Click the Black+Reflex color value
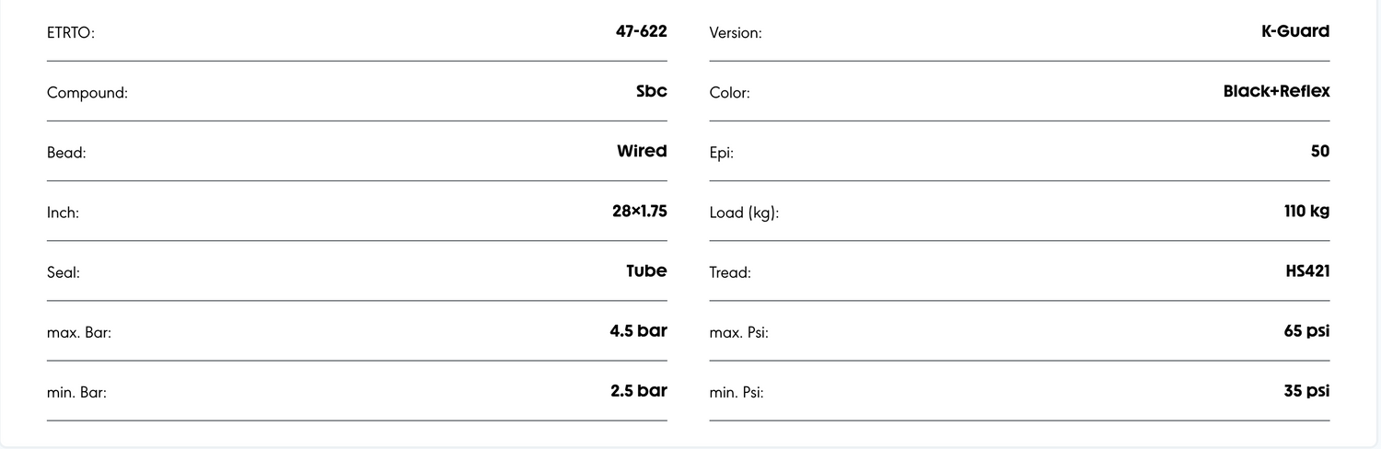The width and height of the screenshot is (1381, 449). pos(1276,91)
